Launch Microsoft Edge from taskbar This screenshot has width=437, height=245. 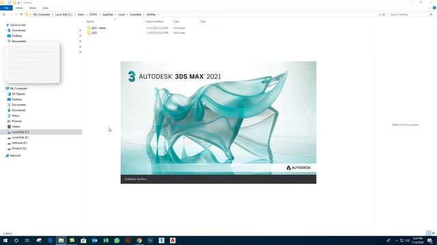pos(50,240)
